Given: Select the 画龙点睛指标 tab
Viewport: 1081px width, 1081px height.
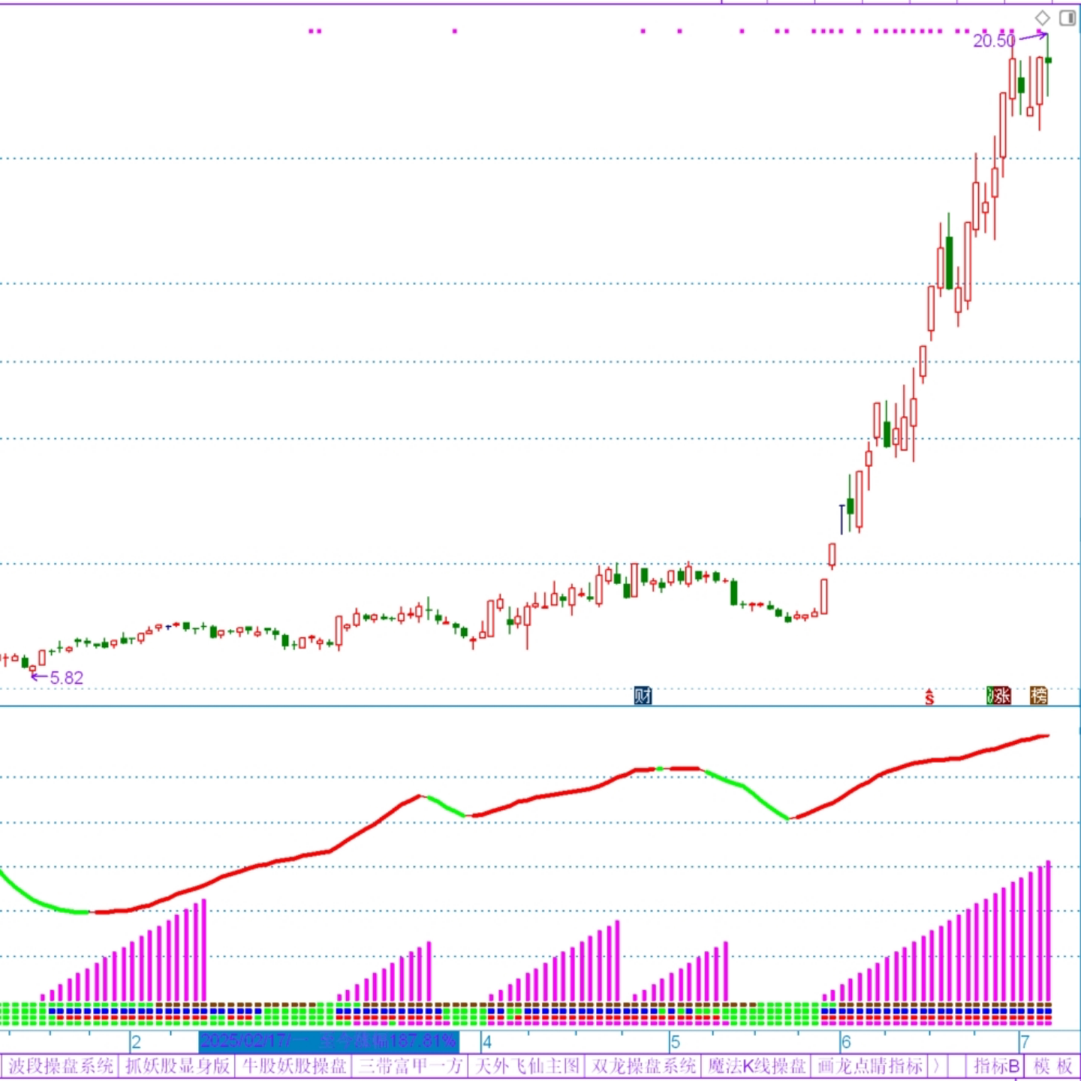Looking at the screenshot, I should click(x=870, y=1066).
